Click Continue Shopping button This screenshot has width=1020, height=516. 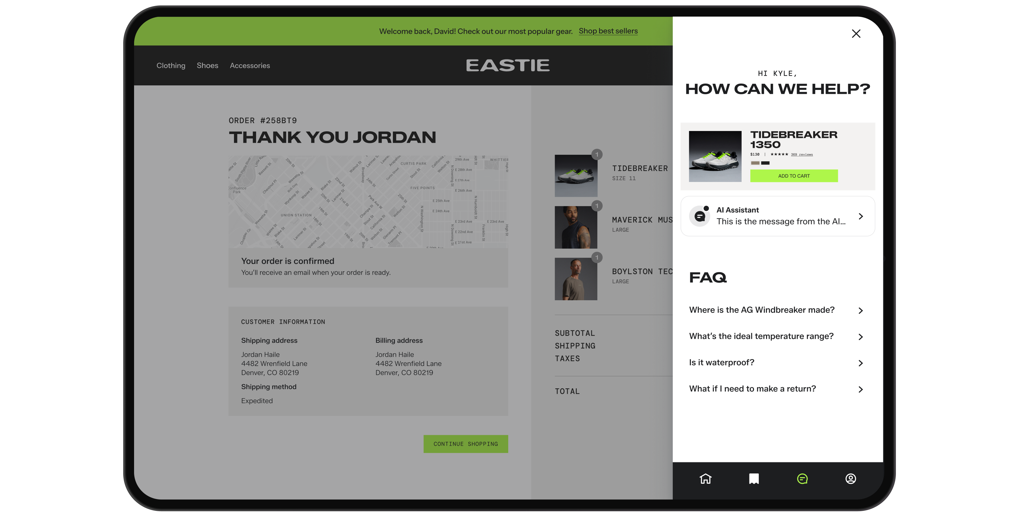(x=466, y=444)
